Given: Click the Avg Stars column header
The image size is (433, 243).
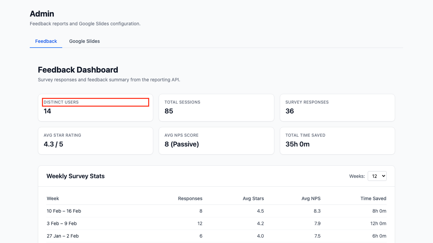Looking at the screenshot, I should pos(253,198).
